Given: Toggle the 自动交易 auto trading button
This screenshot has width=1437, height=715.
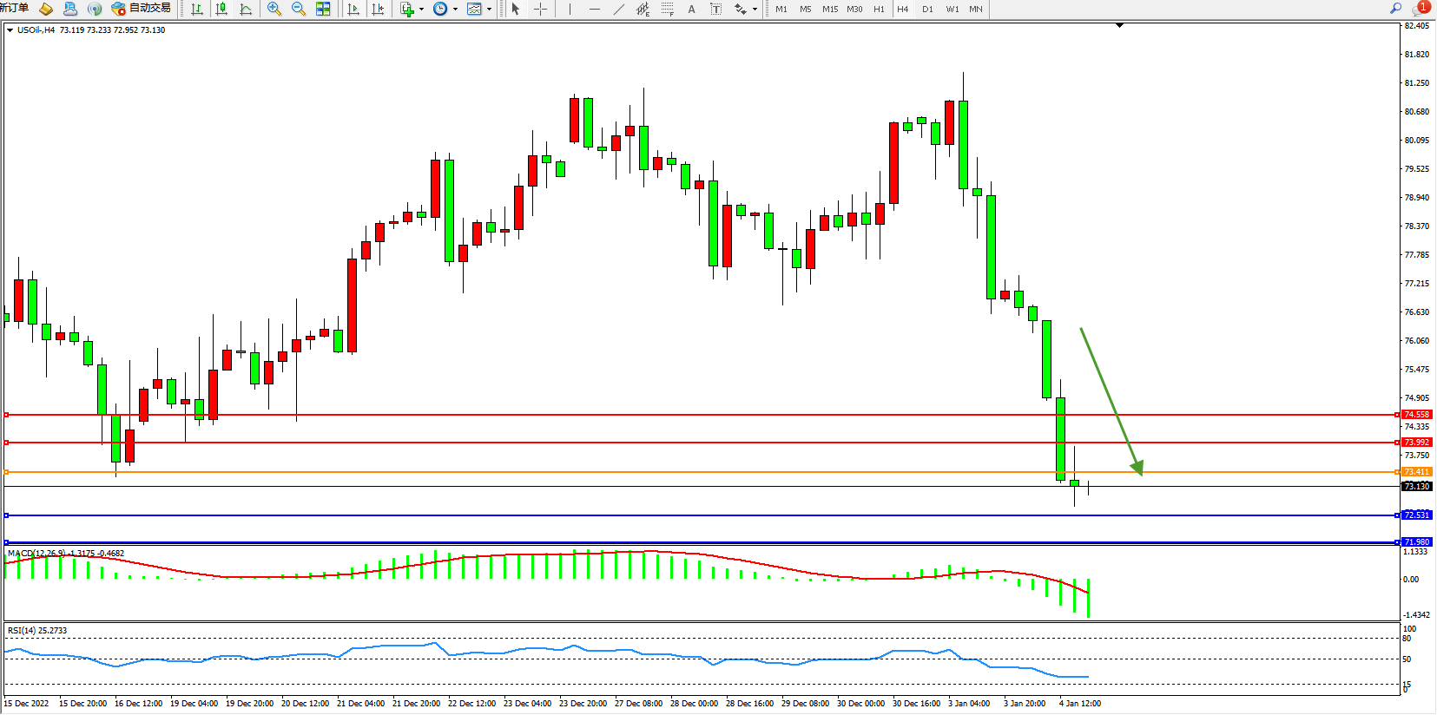Looking at the screenshot, I should [x=141, y=9].
